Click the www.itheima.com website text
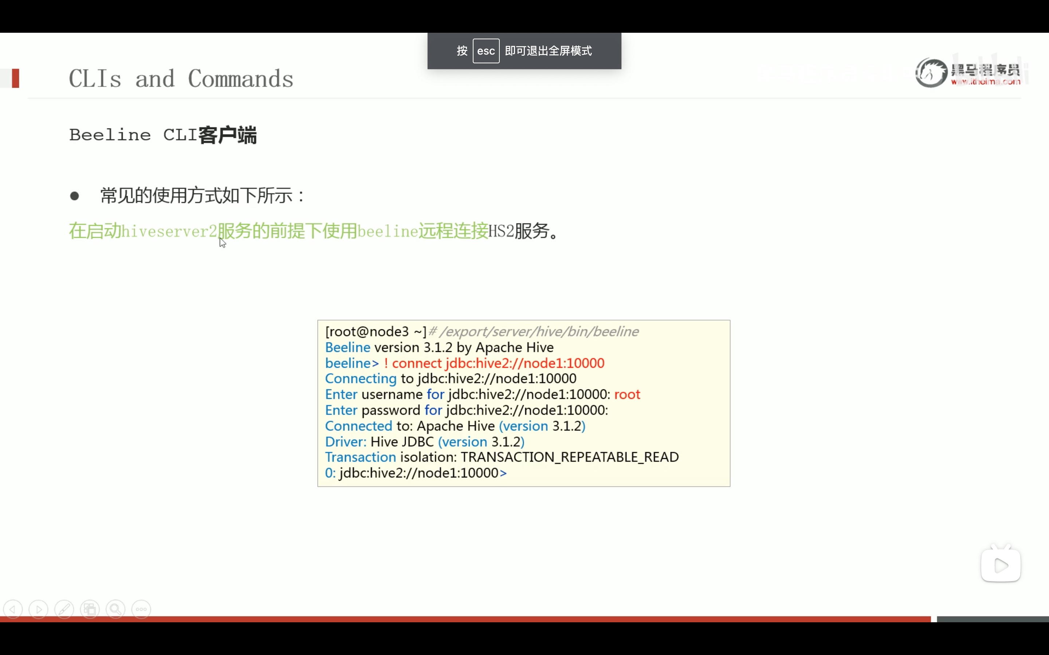1049x655 pixels. pyautogui.click(x=986, y=82)
